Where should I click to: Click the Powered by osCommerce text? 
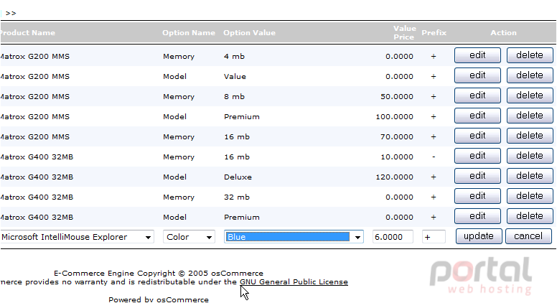[x=159, y=299]
